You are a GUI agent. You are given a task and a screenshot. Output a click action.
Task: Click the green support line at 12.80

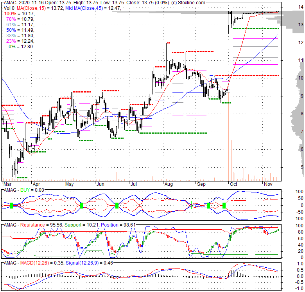click(255, 29)
